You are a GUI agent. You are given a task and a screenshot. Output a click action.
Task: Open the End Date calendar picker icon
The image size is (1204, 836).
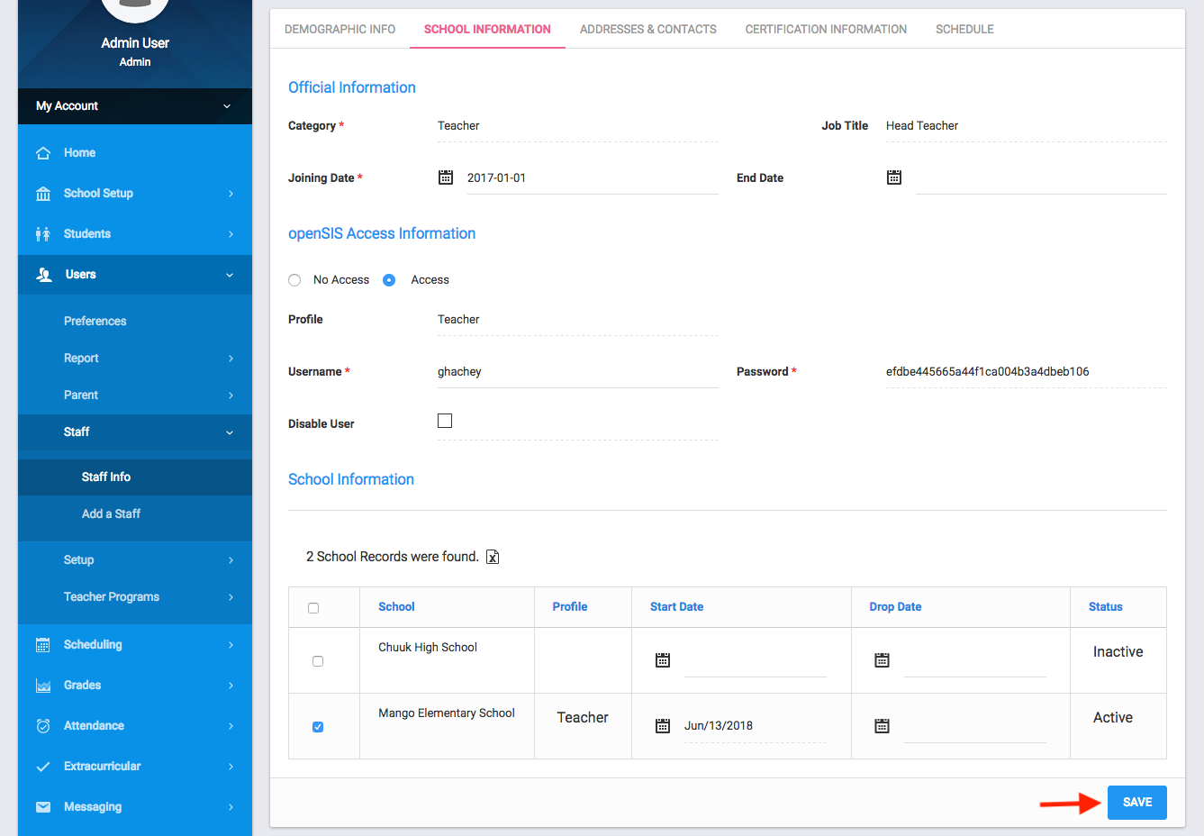click(894, 177)
